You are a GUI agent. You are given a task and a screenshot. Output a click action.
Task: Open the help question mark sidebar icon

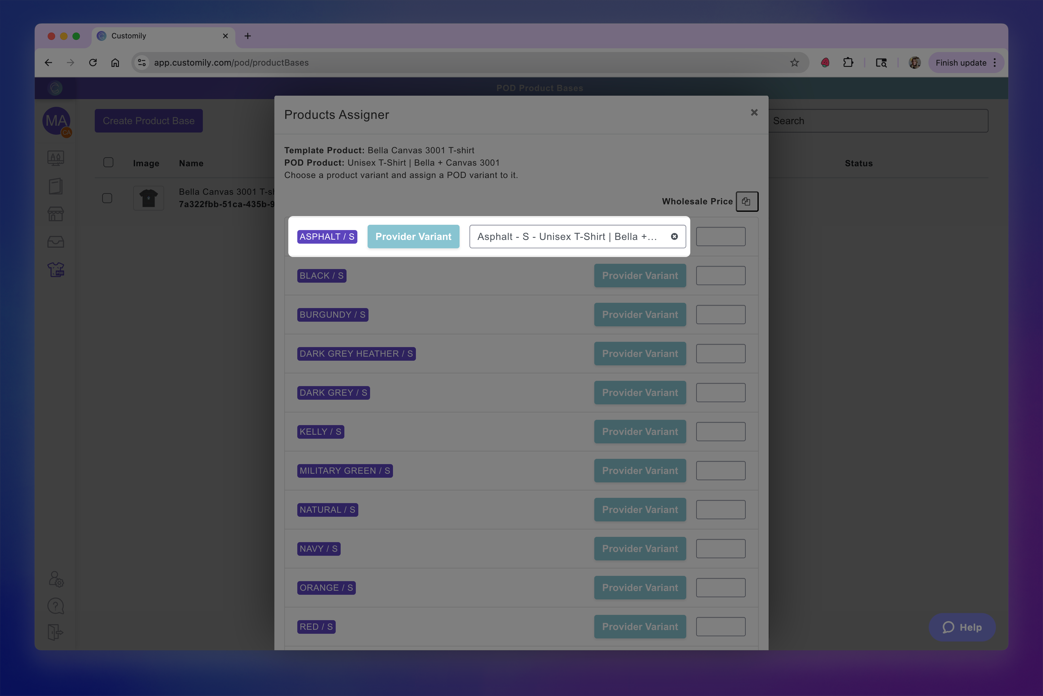tap(56, 606)
